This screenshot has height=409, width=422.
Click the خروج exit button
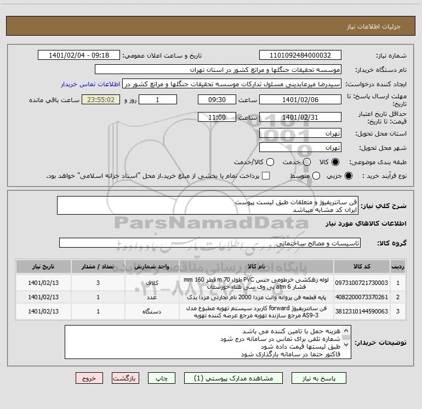[89, 378]
